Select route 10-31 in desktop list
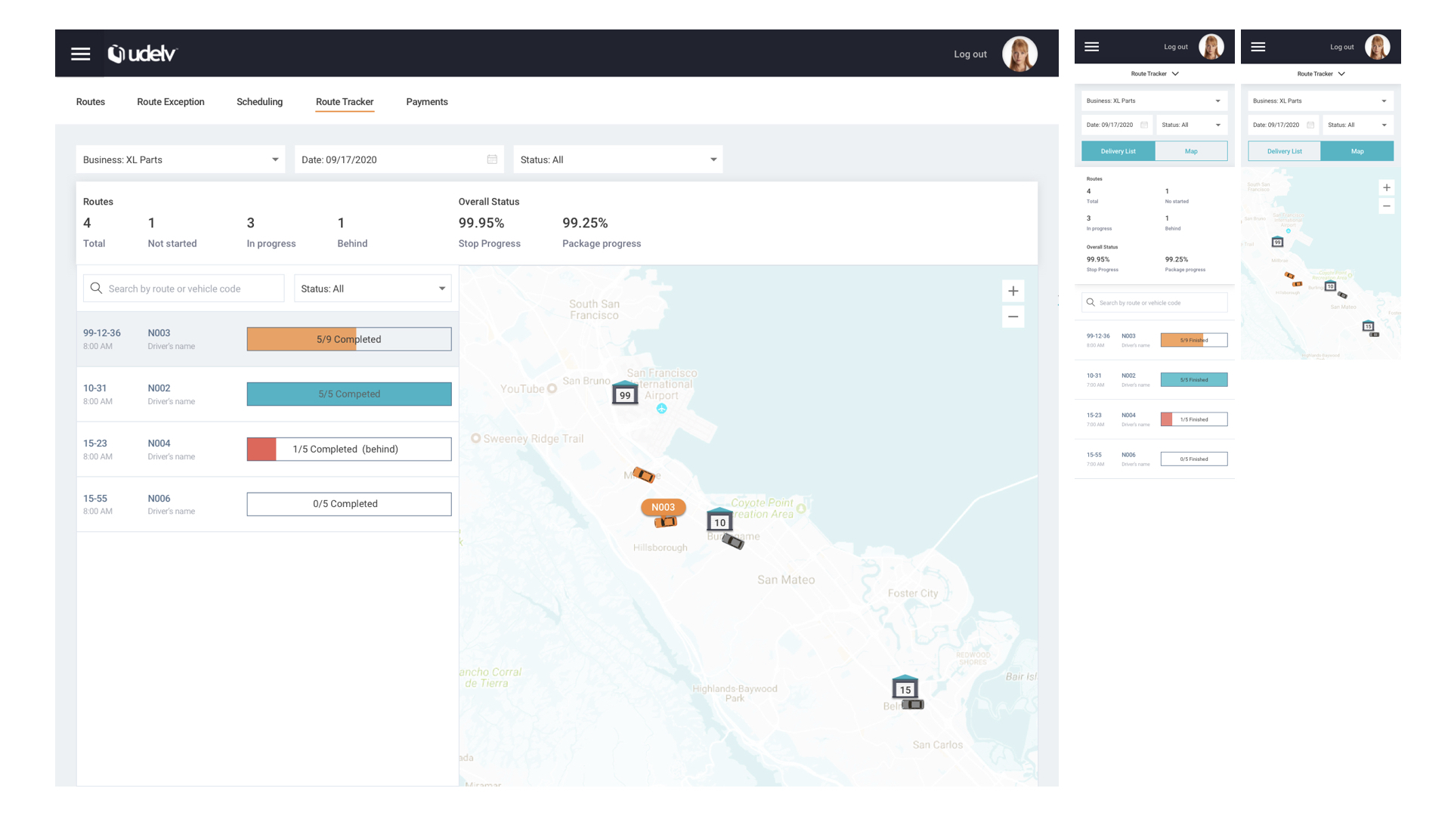This screenshot has width=1451, height=816. pyautogui.click(x=268, y=394)
